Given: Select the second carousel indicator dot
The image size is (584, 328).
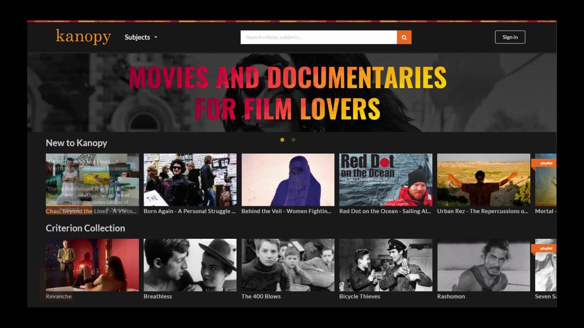Looking at the screenshot, I should click(293, 140).
